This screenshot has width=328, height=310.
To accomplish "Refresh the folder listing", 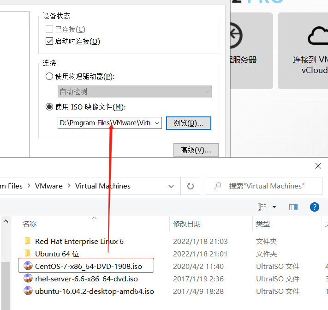I will tap(191, 186).
